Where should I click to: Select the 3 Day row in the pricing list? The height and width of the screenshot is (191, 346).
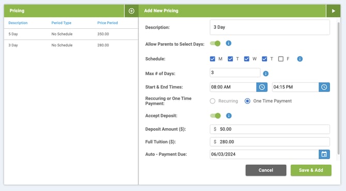pos(71,45)
